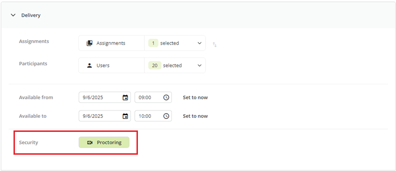Click the Users person icon
The width and height of the screenshot is (396, 171).
click(x=89, y=65)
